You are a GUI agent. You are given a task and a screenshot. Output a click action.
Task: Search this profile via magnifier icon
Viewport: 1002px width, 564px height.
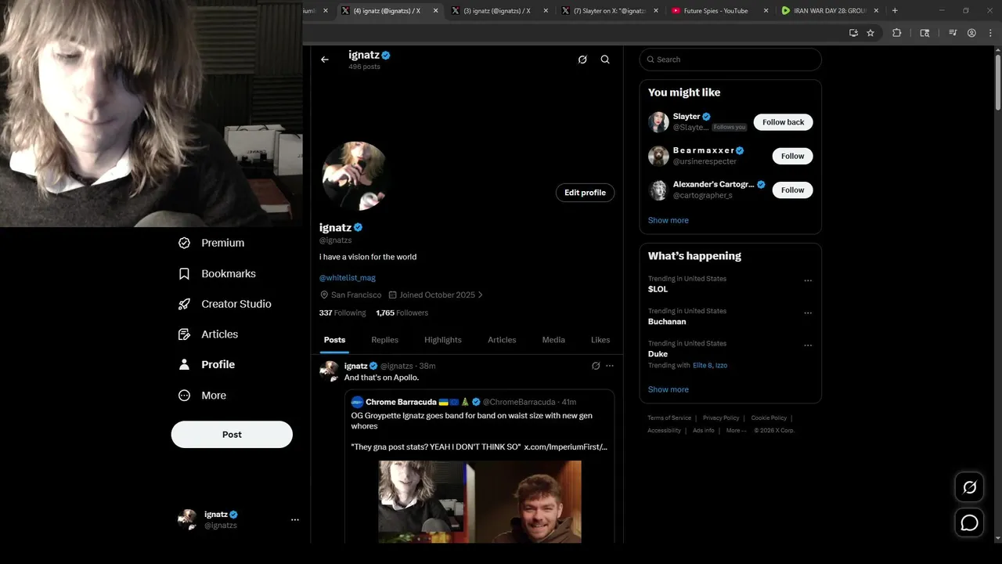tap(605, 60)
